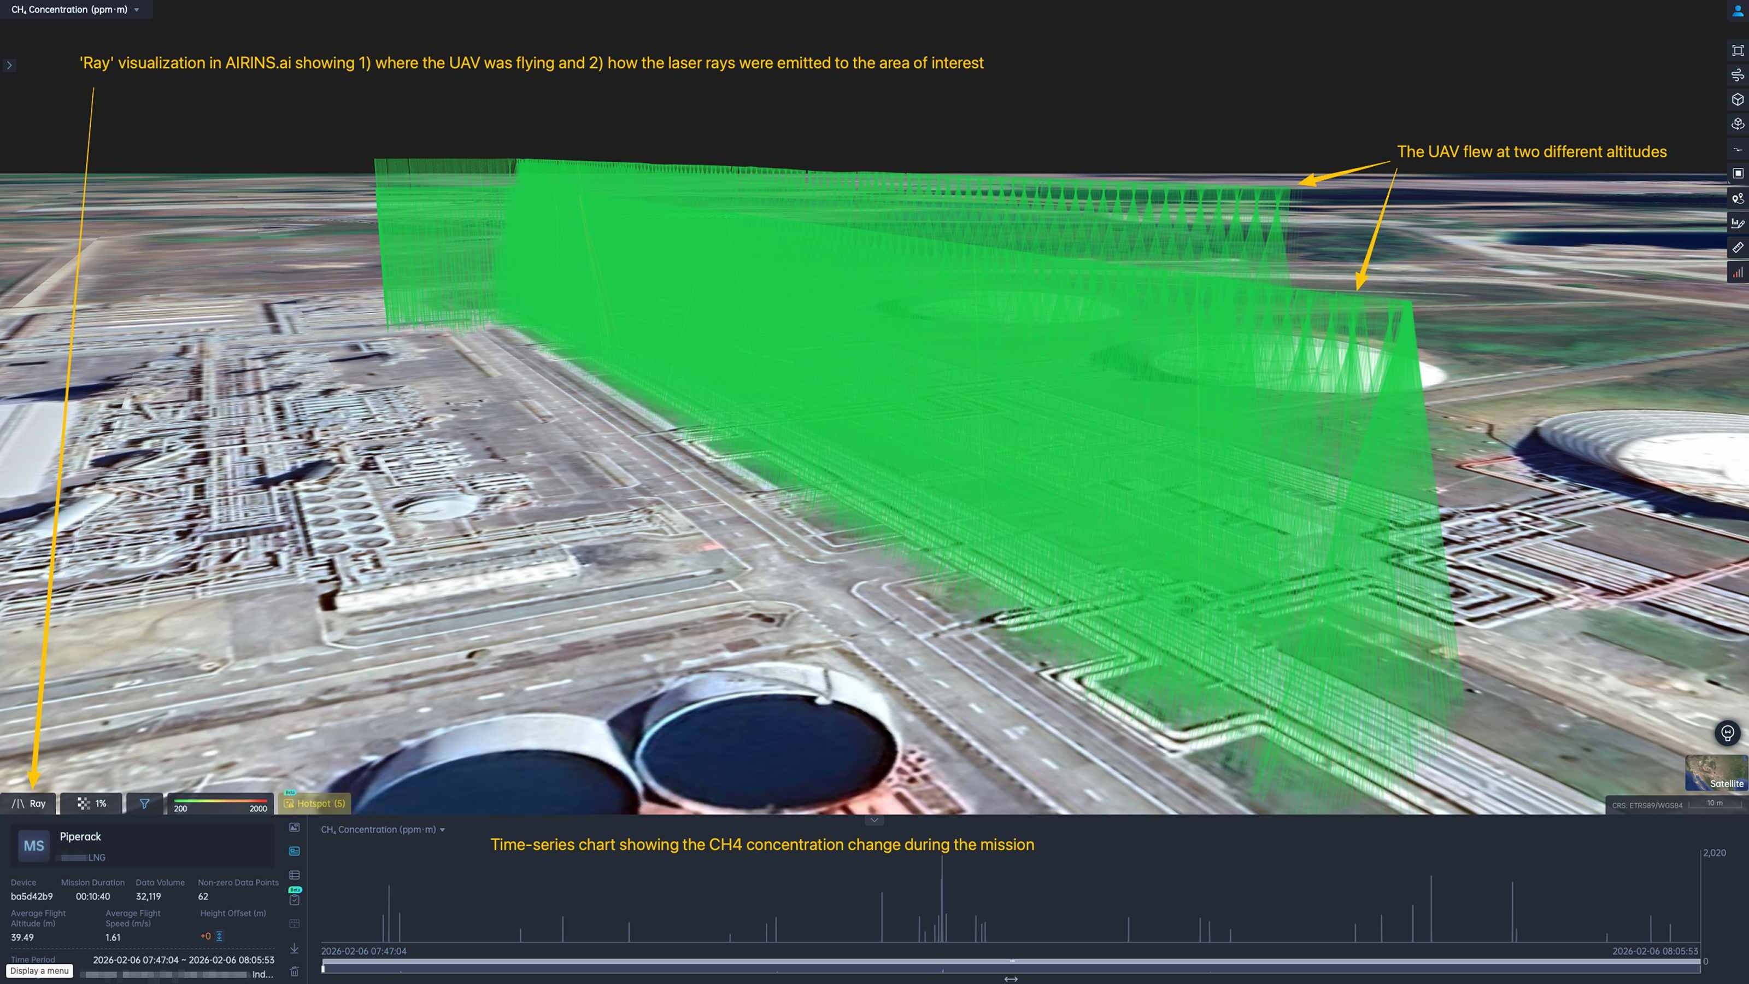This screenshot has width=1749, height=984.
Task: Toggle the Hotspot (5) overlay button
Action: click(314, 804)
